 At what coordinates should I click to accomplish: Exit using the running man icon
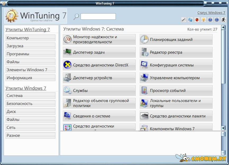click(x=223, y=20)
